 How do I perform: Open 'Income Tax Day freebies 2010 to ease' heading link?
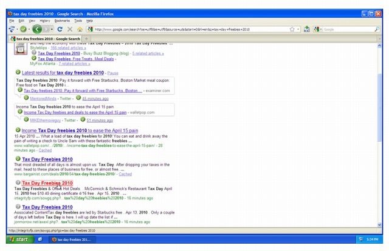click(80, 130)
